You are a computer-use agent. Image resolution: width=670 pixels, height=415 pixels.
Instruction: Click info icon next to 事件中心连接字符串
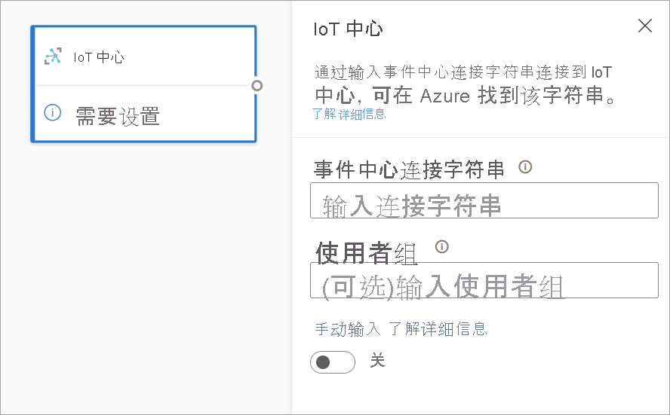tap(525, 166)
